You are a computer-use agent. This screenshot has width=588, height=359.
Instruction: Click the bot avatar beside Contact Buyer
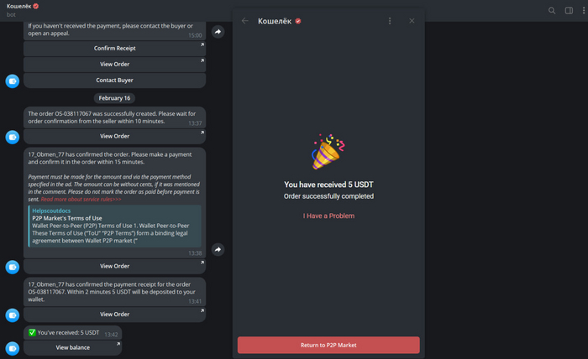[13, 81]
